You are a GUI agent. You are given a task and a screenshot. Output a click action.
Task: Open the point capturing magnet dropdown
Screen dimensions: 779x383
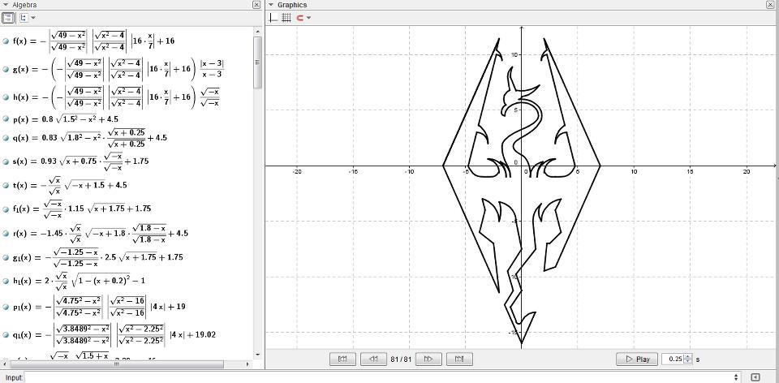click(x=303, y=17)
